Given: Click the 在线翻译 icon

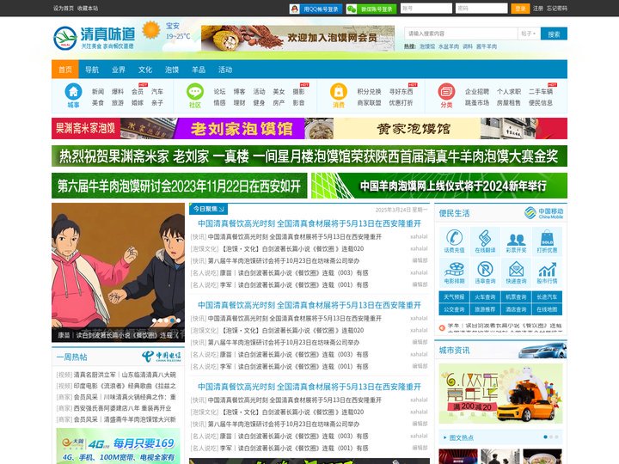Looking at the screenshot, I should point(485,238).
